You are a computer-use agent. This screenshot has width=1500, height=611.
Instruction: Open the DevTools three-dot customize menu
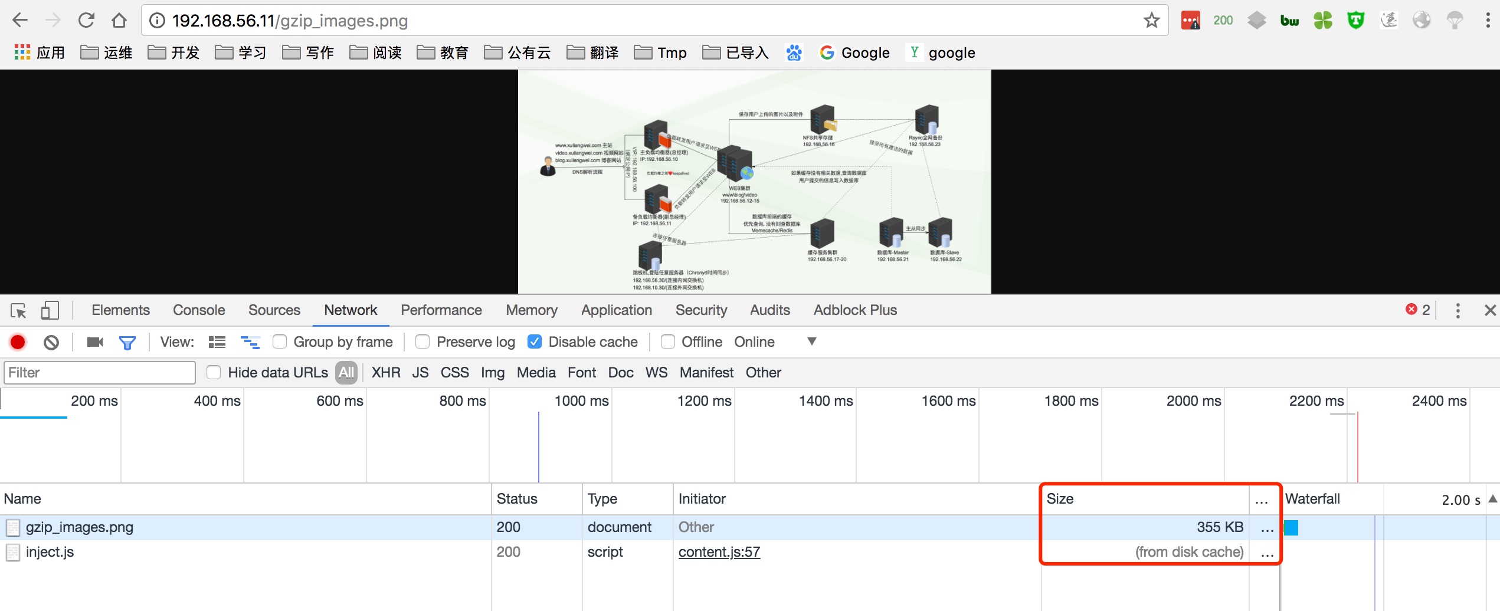coord(1458,310)
